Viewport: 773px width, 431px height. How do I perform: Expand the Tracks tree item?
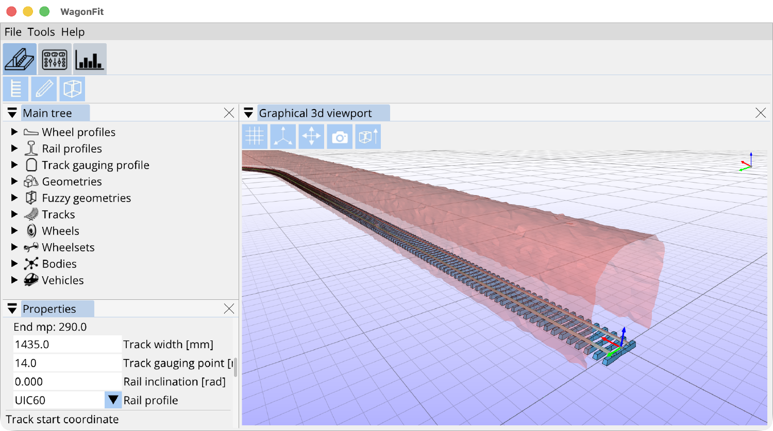13,214
